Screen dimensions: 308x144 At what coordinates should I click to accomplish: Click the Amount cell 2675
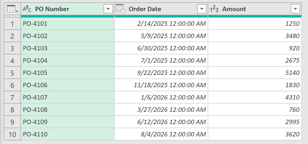pos(255,61)
